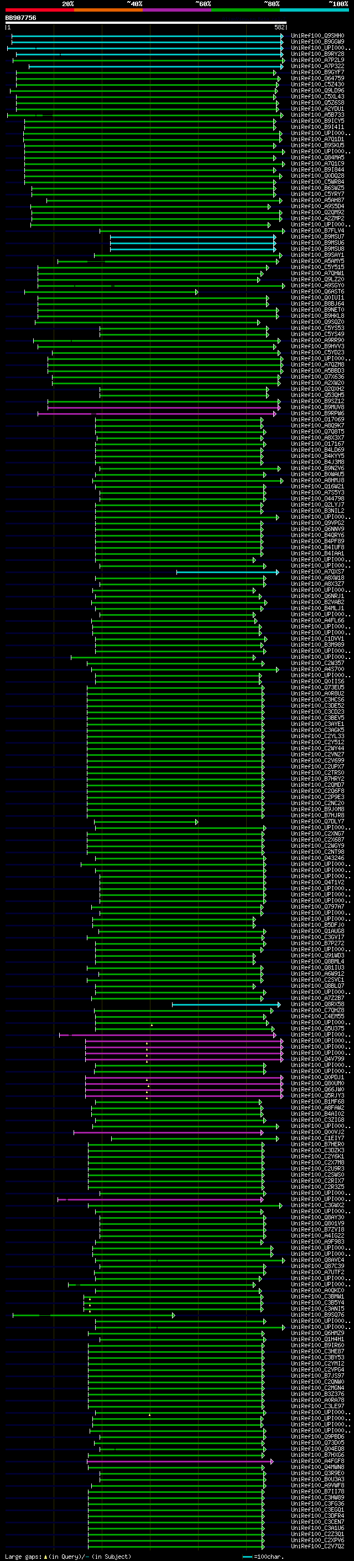
Task: Click UniRef100_C5WR84 in the hit list
Action: pos(317,182)
